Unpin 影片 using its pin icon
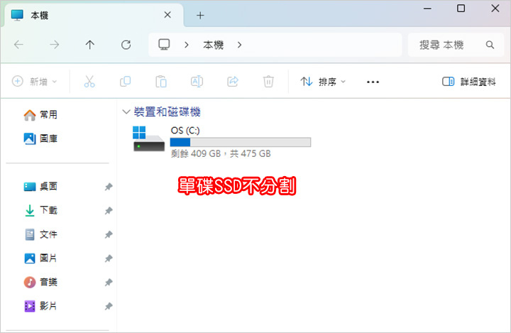 tap(109, 306)
